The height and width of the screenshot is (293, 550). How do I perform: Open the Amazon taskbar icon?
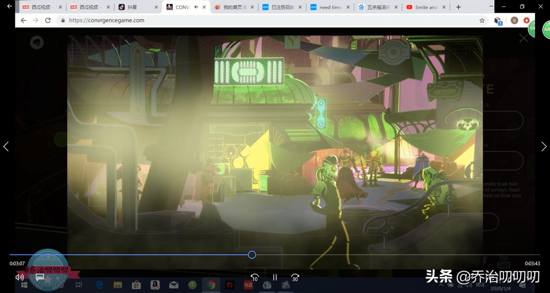tap(155, 285)
